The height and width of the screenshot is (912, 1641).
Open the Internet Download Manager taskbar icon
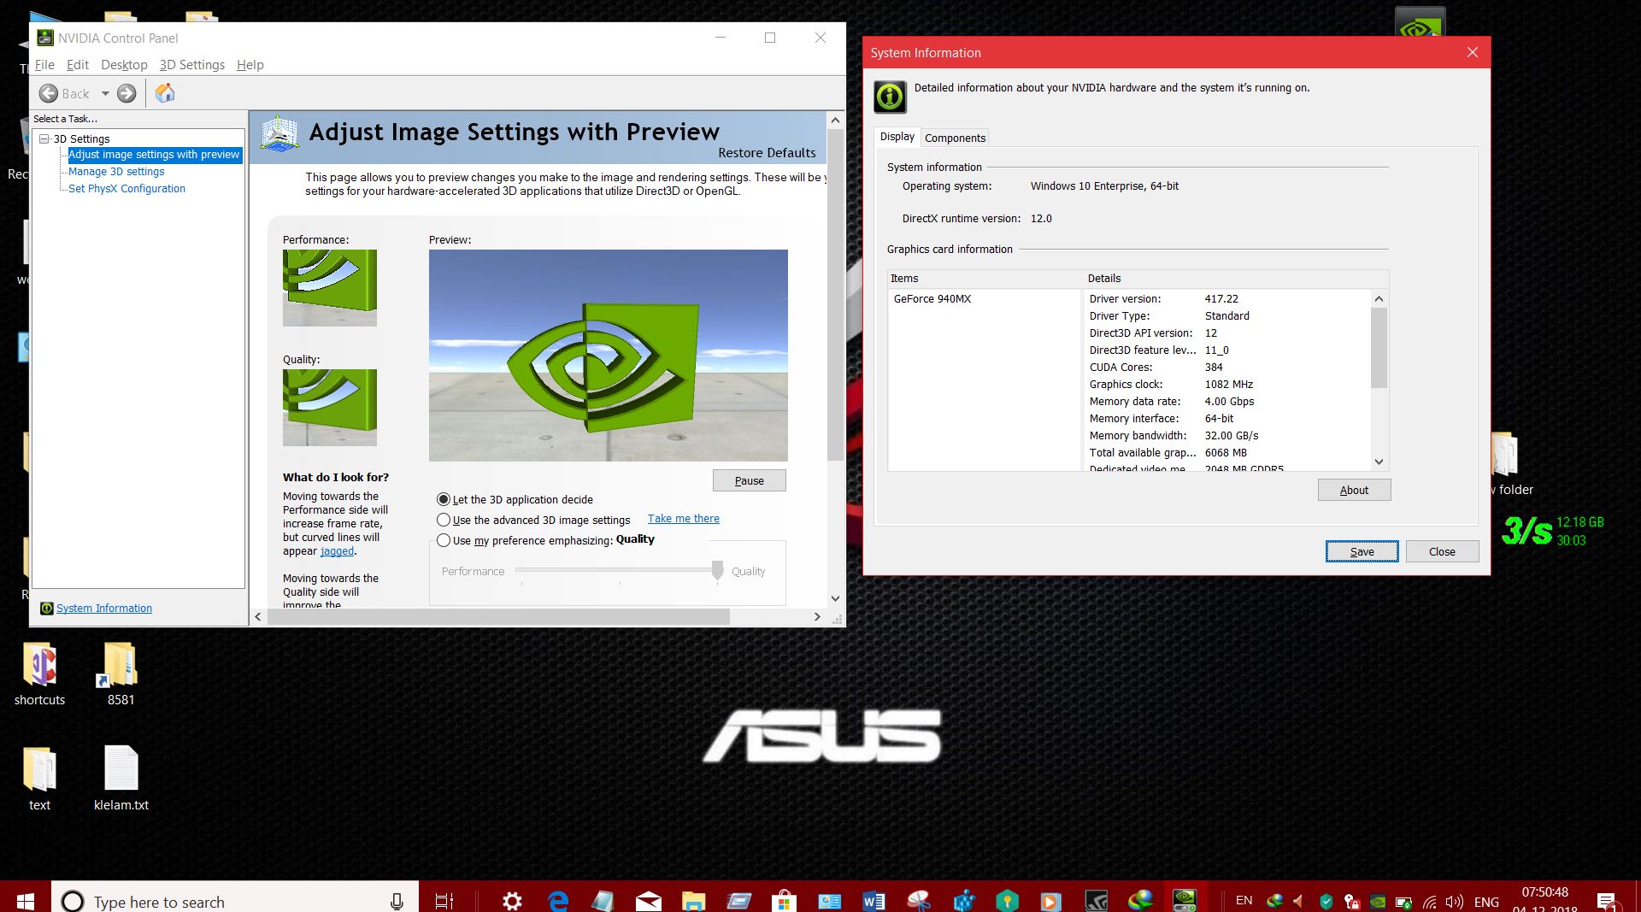tap(1140, 901)
